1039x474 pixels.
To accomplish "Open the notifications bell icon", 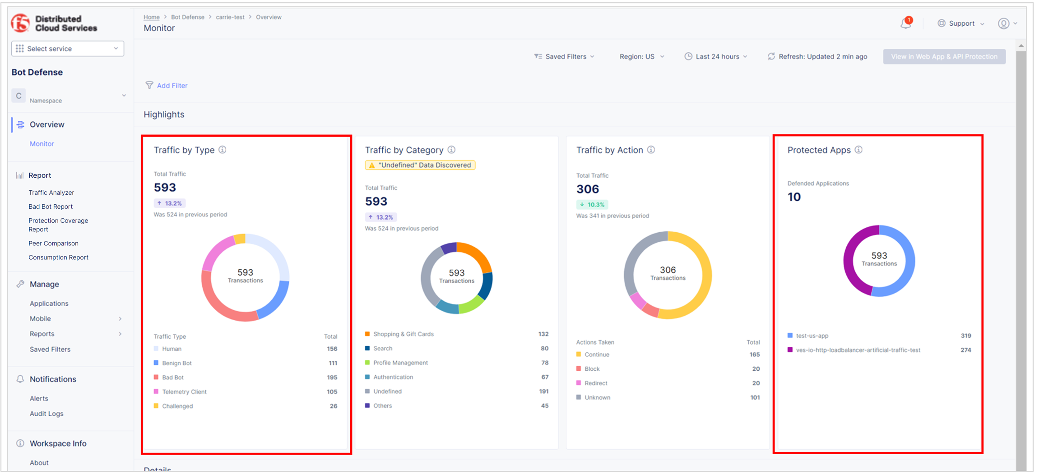I will (906, 23).
